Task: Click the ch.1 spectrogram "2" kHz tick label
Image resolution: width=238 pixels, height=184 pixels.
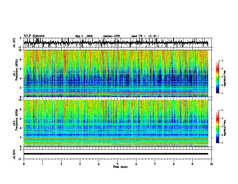Action: [20, 87]
